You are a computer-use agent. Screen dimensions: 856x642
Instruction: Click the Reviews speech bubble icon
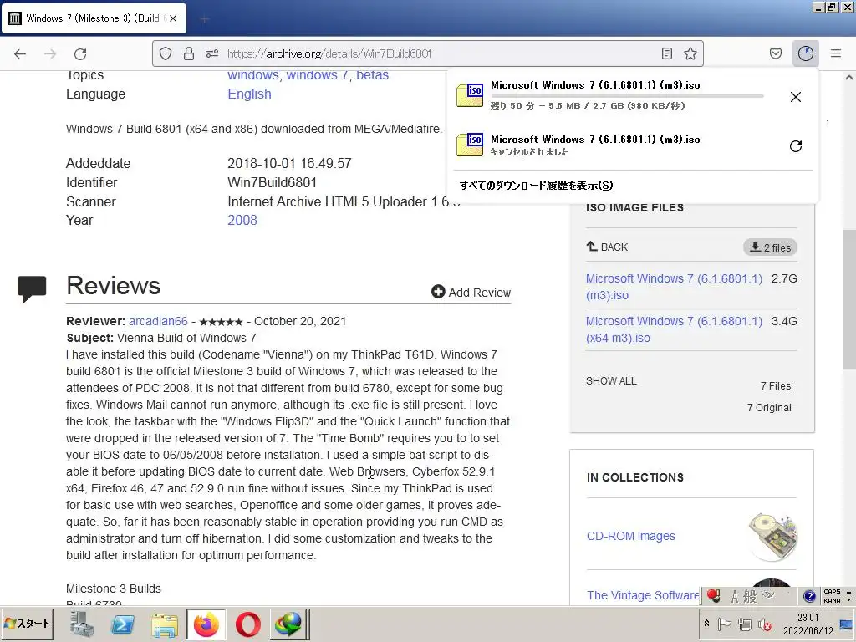tap(32, 288)
